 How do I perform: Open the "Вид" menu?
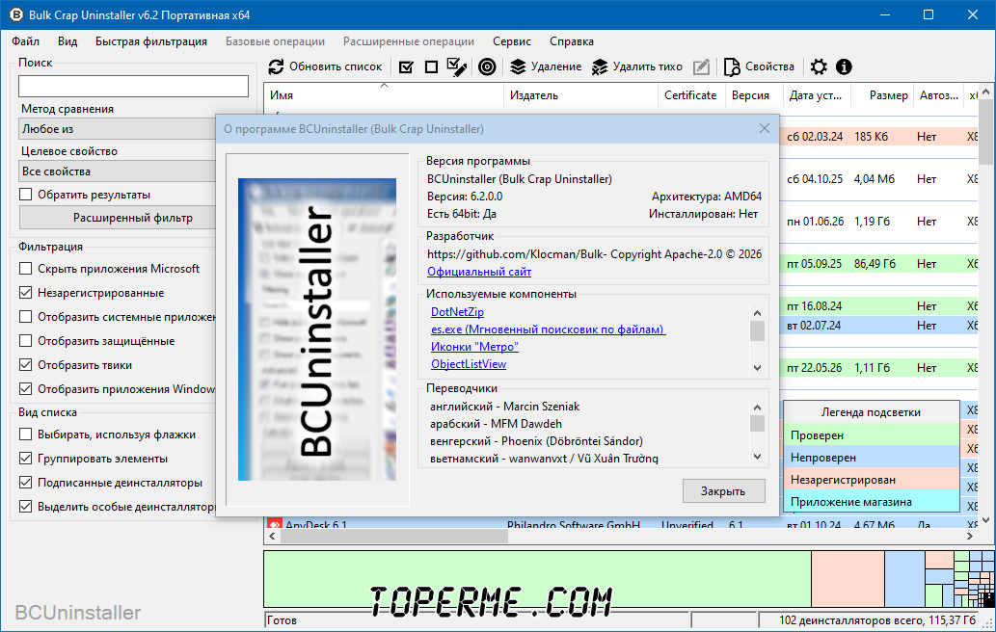point(67,41)
